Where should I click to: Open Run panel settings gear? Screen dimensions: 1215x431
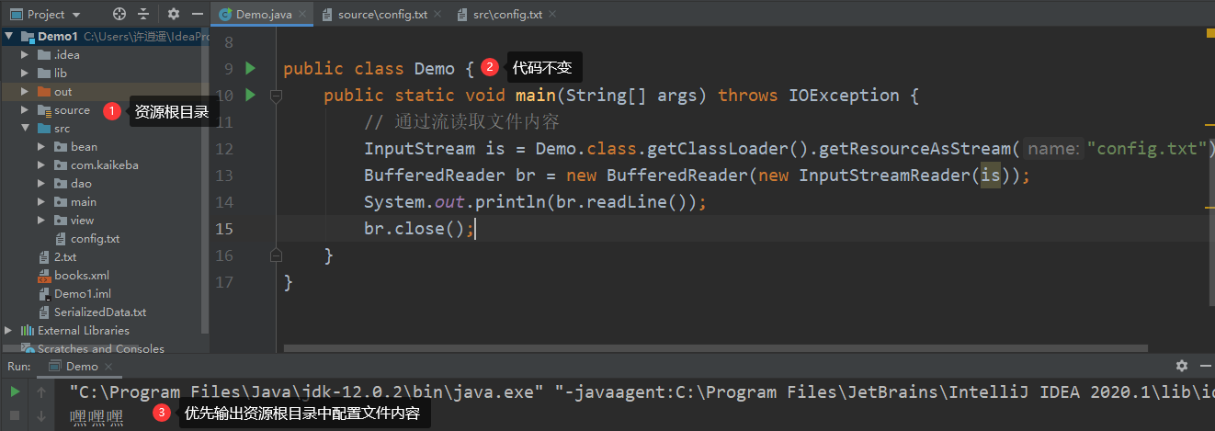(x=1182, y=366)
